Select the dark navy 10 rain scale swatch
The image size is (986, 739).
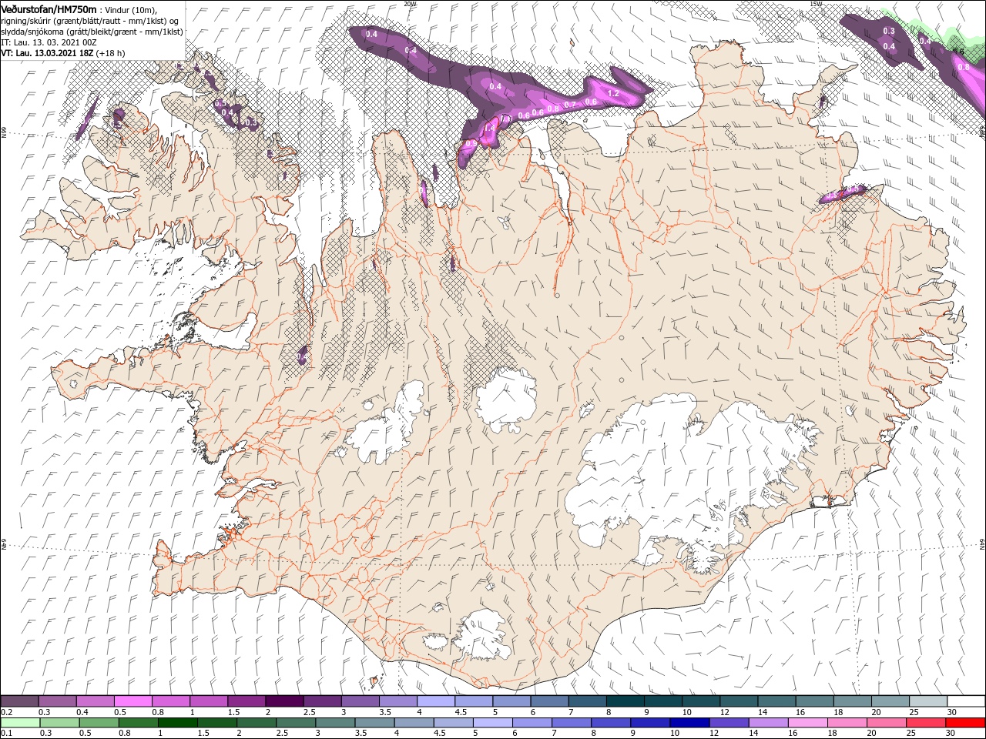(689, 723)
